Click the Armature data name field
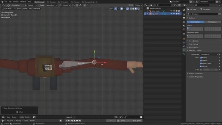222x125 pixels. 205,14
